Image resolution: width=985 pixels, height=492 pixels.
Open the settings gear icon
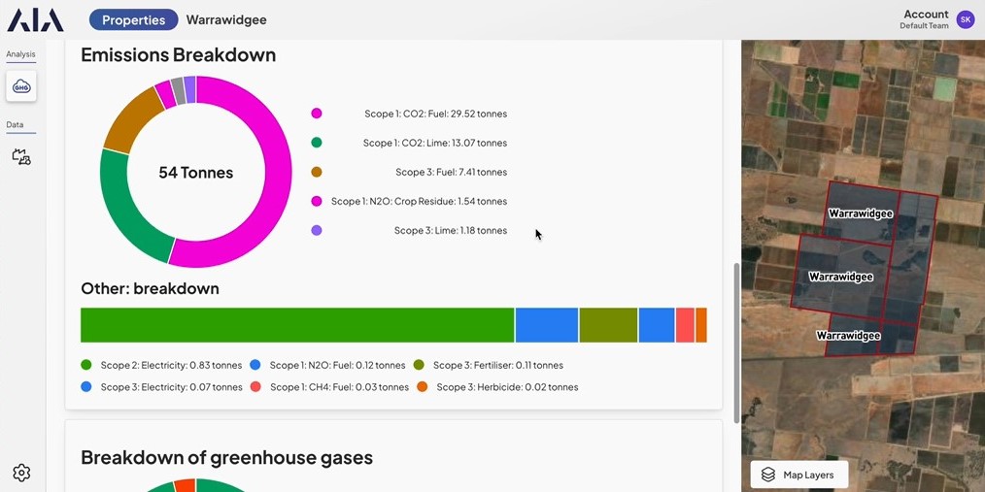click(x=21, y=473)
